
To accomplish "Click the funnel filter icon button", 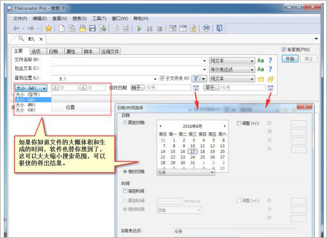I will 196,79.
